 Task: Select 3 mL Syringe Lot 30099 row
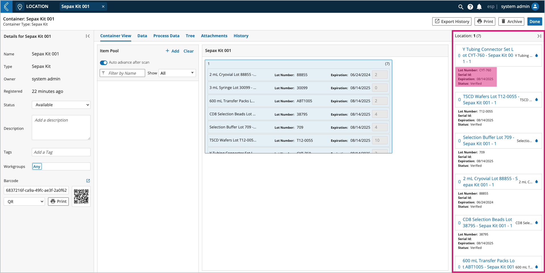click(x=298, y=88)
